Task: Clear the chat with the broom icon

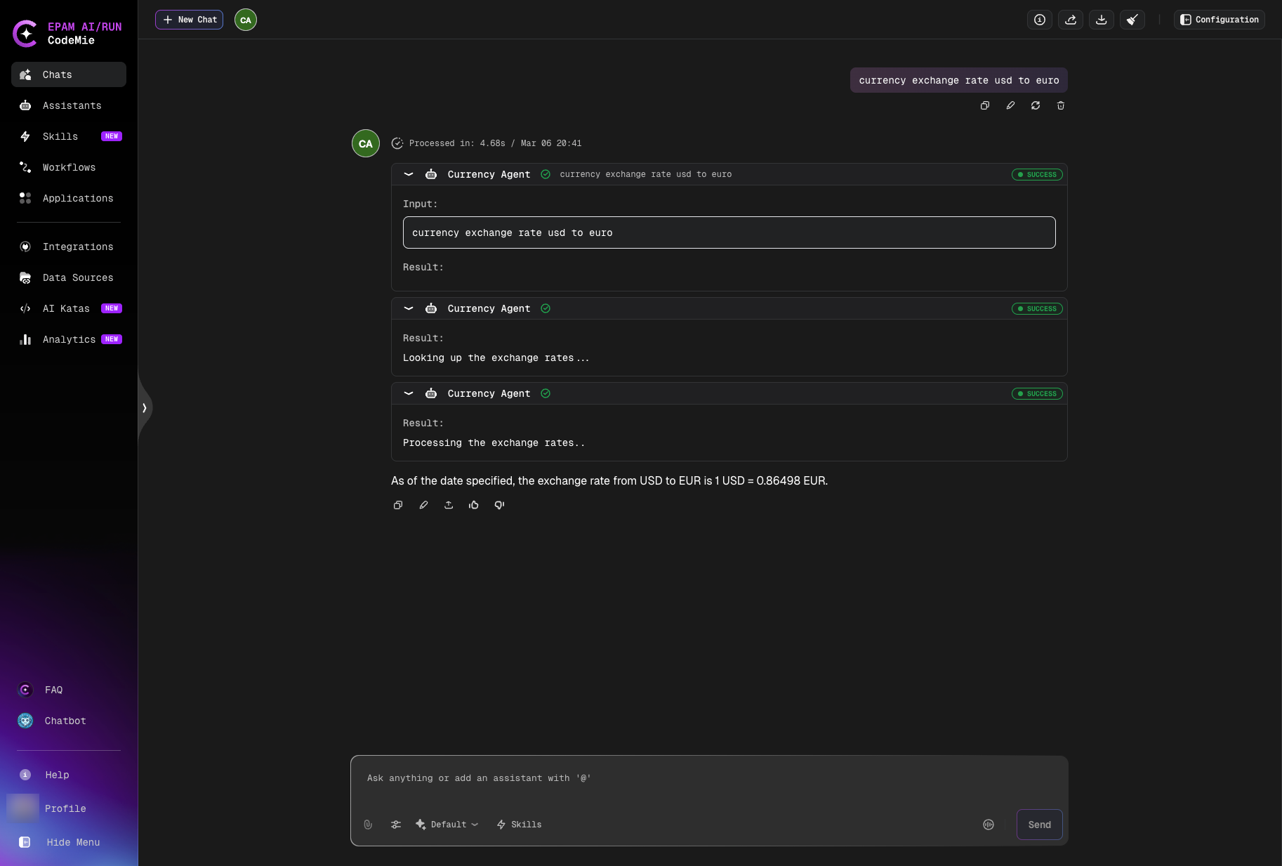Action: [x=1132, y=20]
